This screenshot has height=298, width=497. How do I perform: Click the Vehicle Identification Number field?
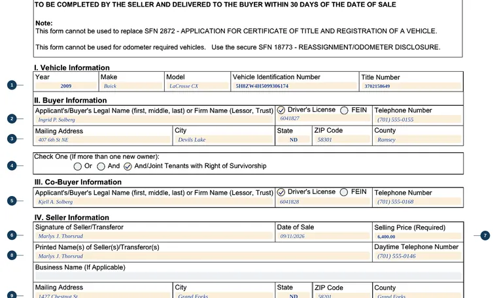[x=294, y=86]
